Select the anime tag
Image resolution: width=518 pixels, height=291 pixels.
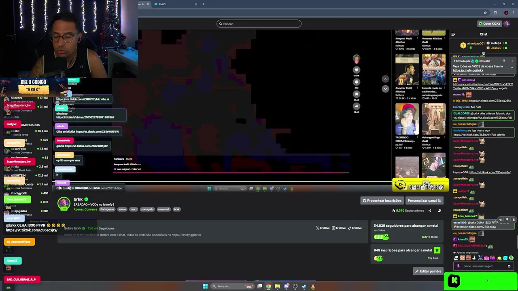[122, 209]
